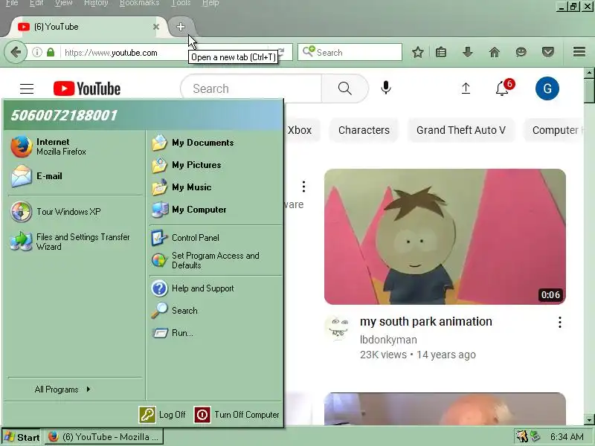This screenshot has height=446, width=595.
Task: Close the YouTube browser tab
Action: tap(156, 27)
